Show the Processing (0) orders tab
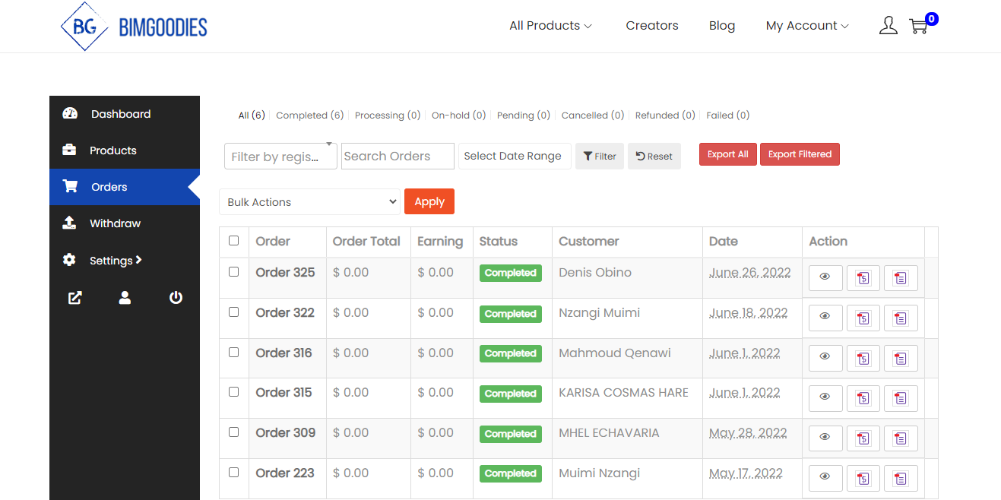Image resolution: width=1001 pixels, height=500 pixels. 388,116
